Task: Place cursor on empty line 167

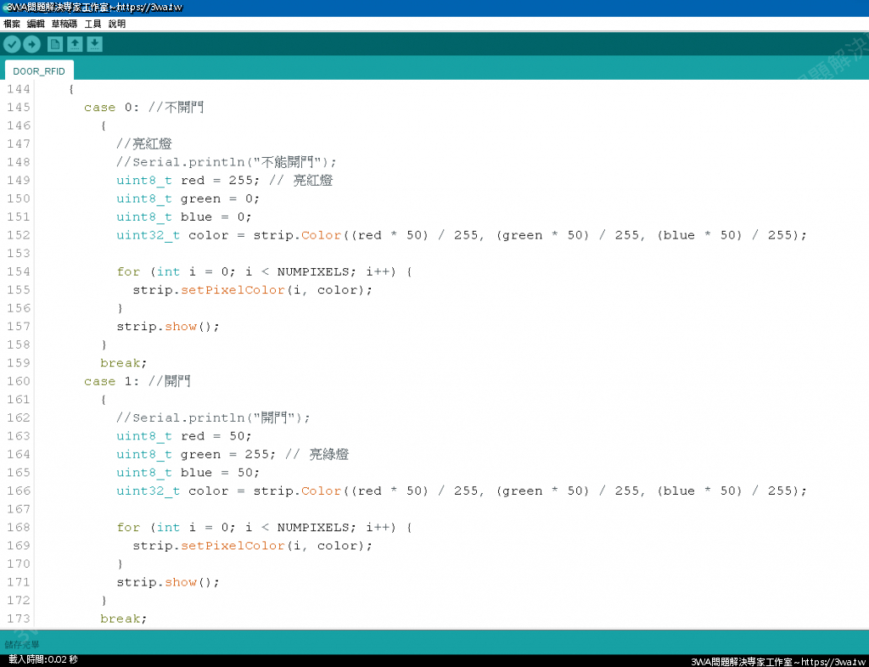Action: click(x=255, y=509)
